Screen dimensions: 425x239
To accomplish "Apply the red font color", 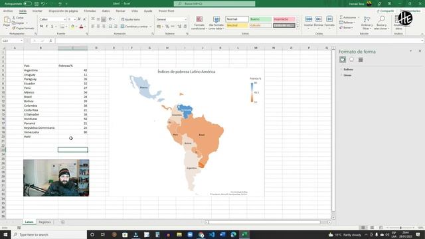I will click(x=81, y=27).
